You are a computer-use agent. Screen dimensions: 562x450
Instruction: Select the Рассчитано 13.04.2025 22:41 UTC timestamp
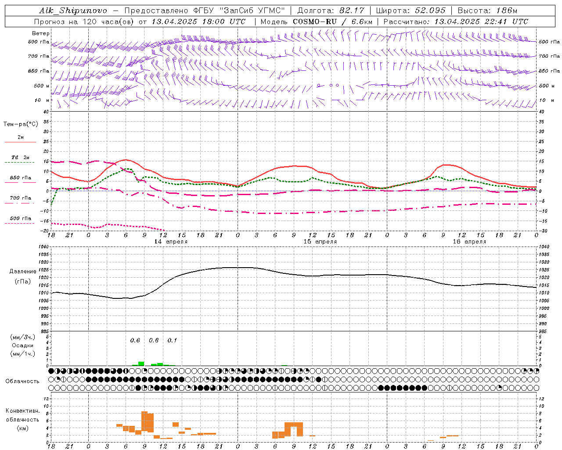point(456,22)
